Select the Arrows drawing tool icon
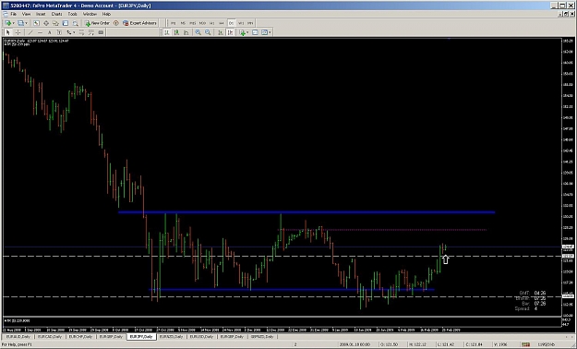Viewport: 577px width, 349px height. point(68,32)
